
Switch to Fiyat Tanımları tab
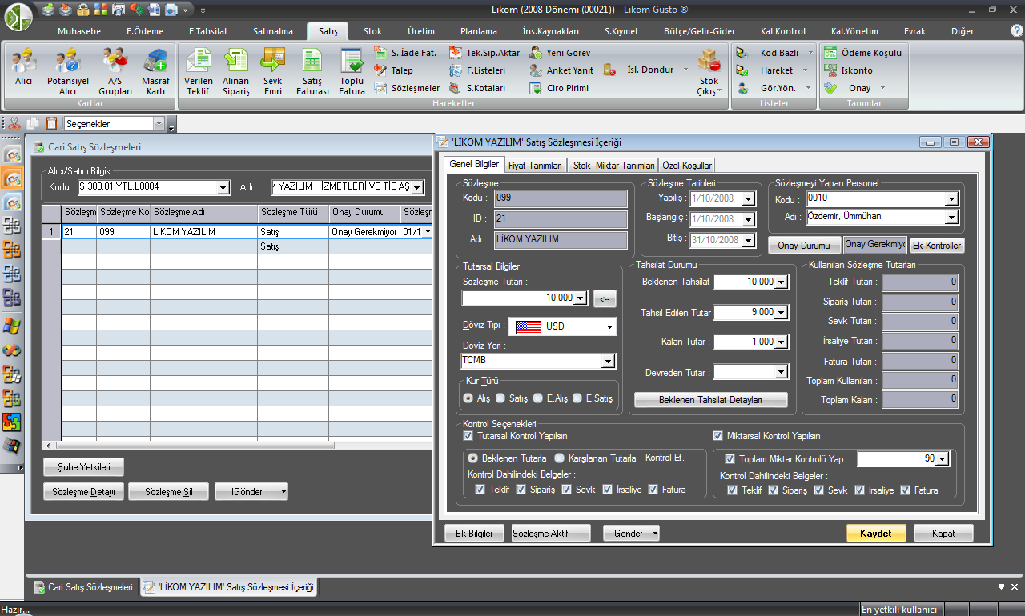[x=535, y=166]
